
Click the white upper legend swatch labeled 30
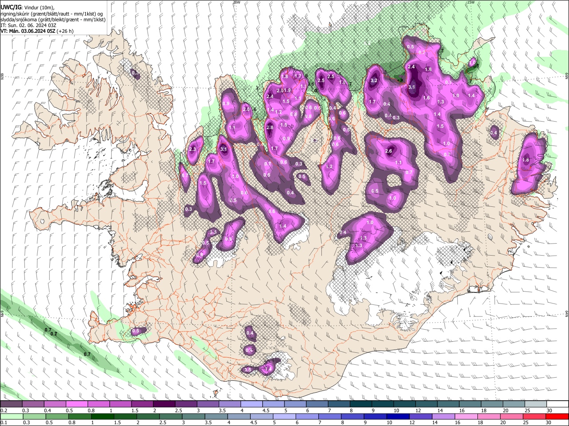[x=557, y=404]
